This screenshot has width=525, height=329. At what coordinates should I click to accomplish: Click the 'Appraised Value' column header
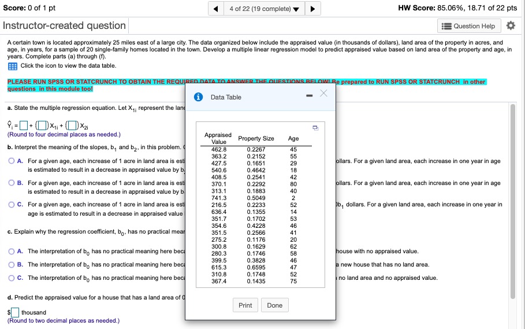[x=218, y=138]
